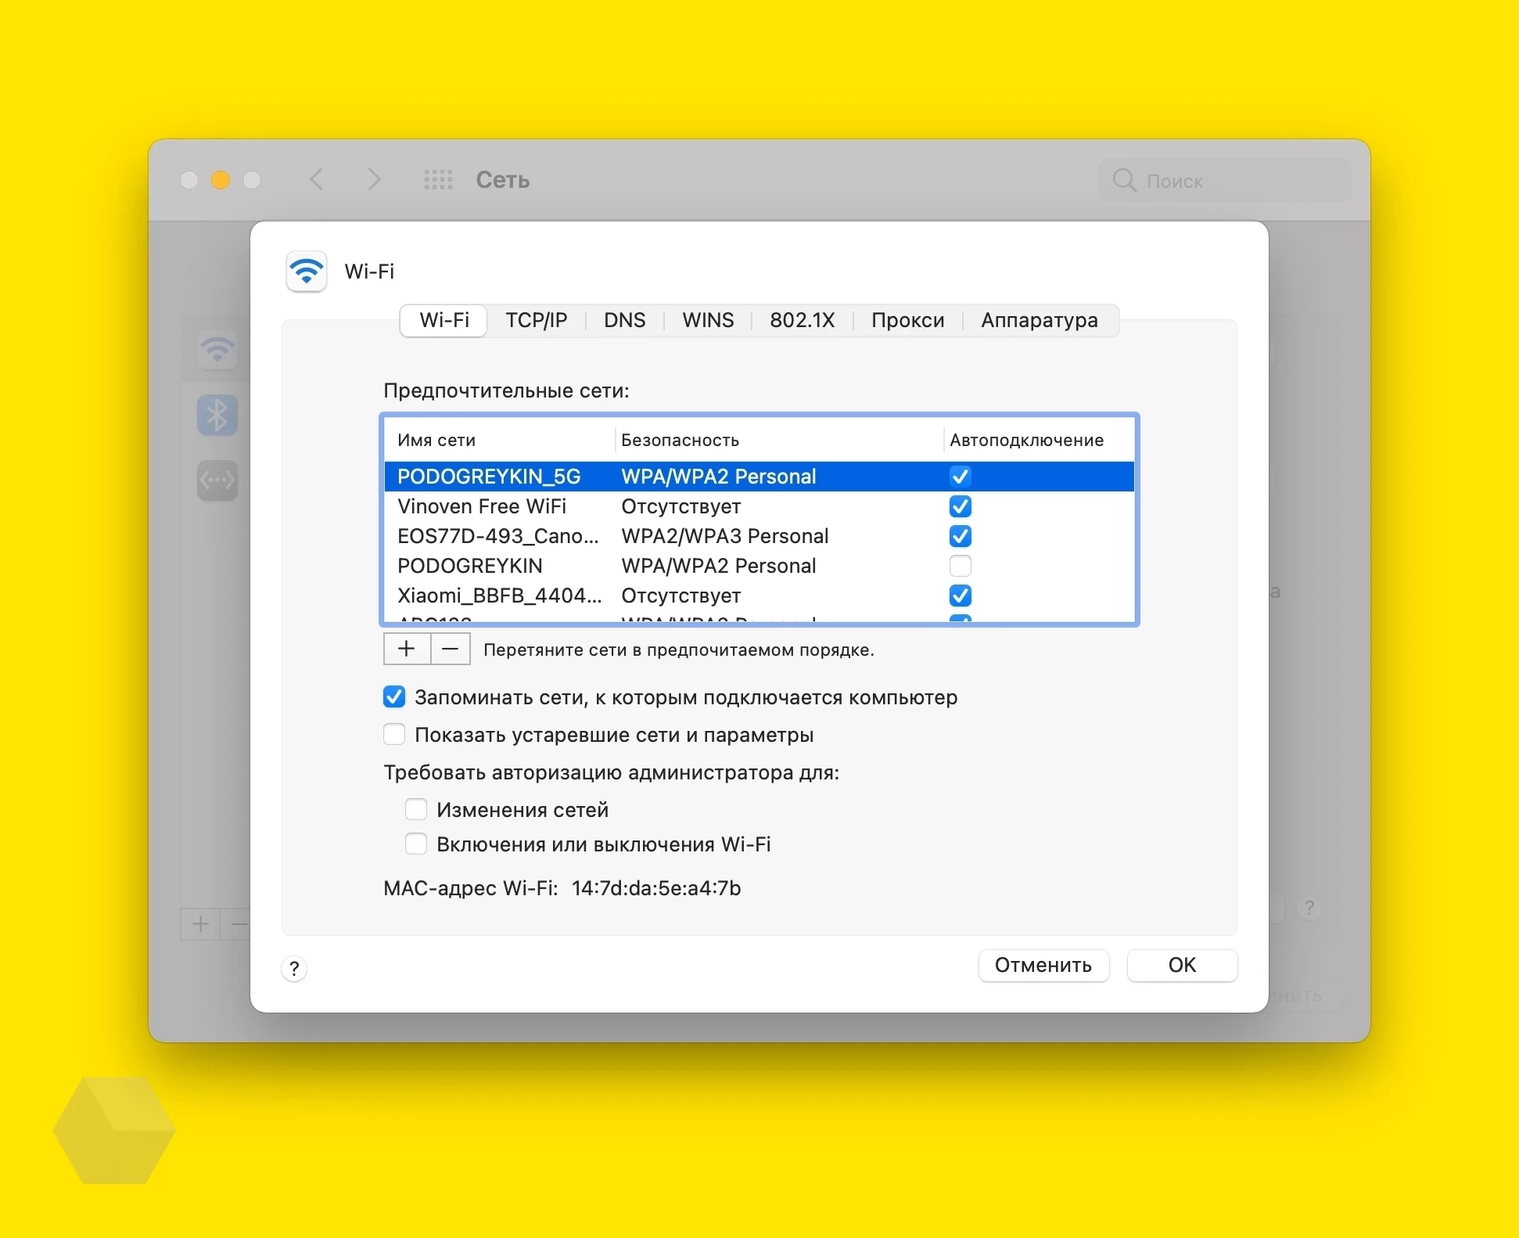Switch to the Прокси tab
The image size is (1519, 1238).
(x=907, y=320)
